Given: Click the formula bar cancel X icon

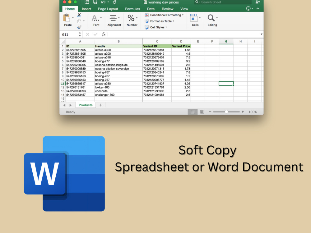Looking at the screenshot, I should tap(87, 34).
